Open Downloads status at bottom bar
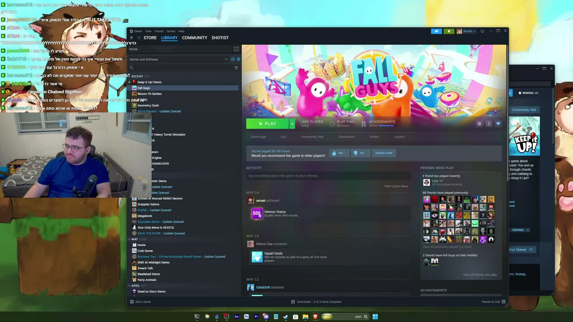 [x=316, y=302]
